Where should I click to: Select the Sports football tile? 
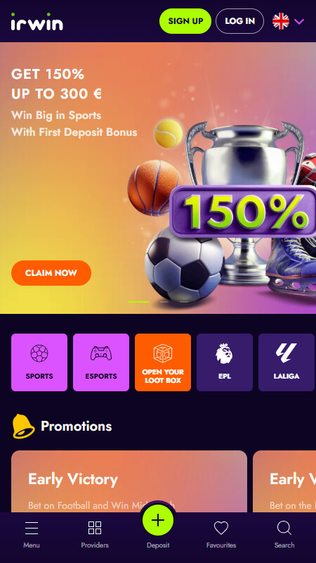coord(39,362)
